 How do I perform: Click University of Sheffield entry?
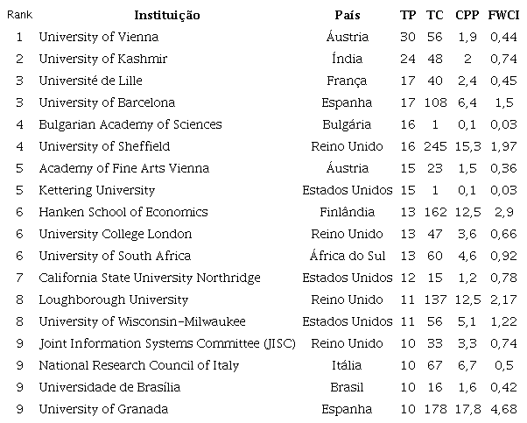click(x=104, y=146)
